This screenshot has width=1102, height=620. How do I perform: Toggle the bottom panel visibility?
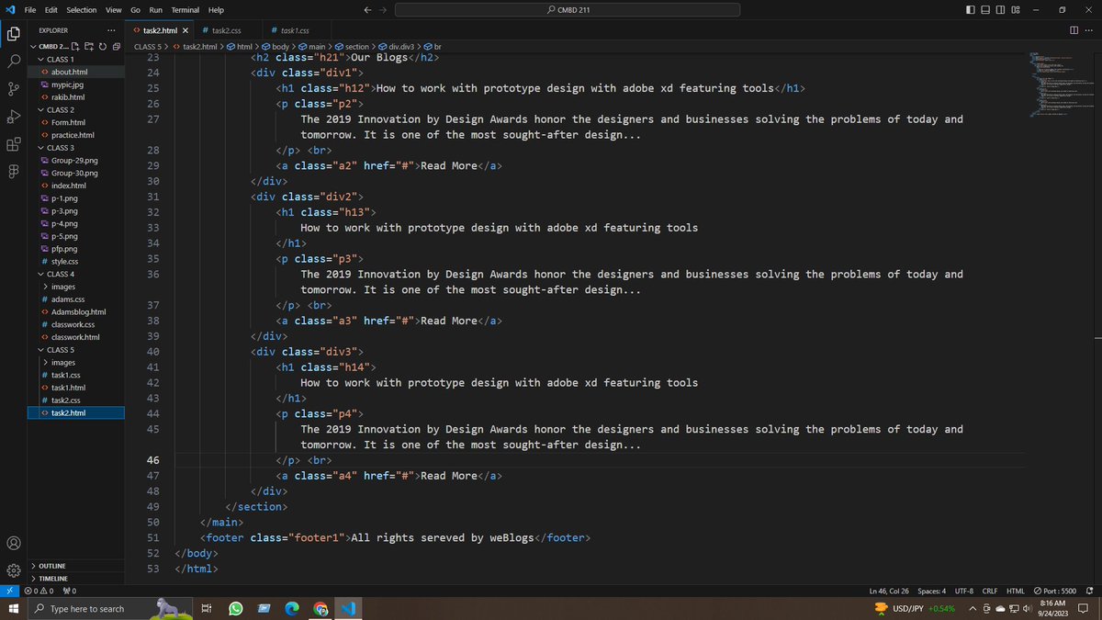(984, 8)
